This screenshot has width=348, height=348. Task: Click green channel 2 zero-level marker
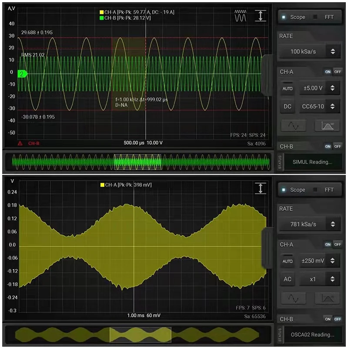tap(22, 74)
